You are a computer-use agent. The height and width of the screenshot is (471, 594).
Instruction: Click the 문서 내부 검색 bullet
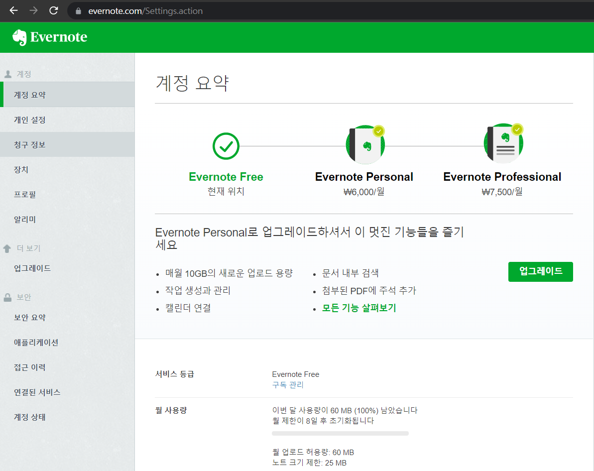tap(350, 273)
